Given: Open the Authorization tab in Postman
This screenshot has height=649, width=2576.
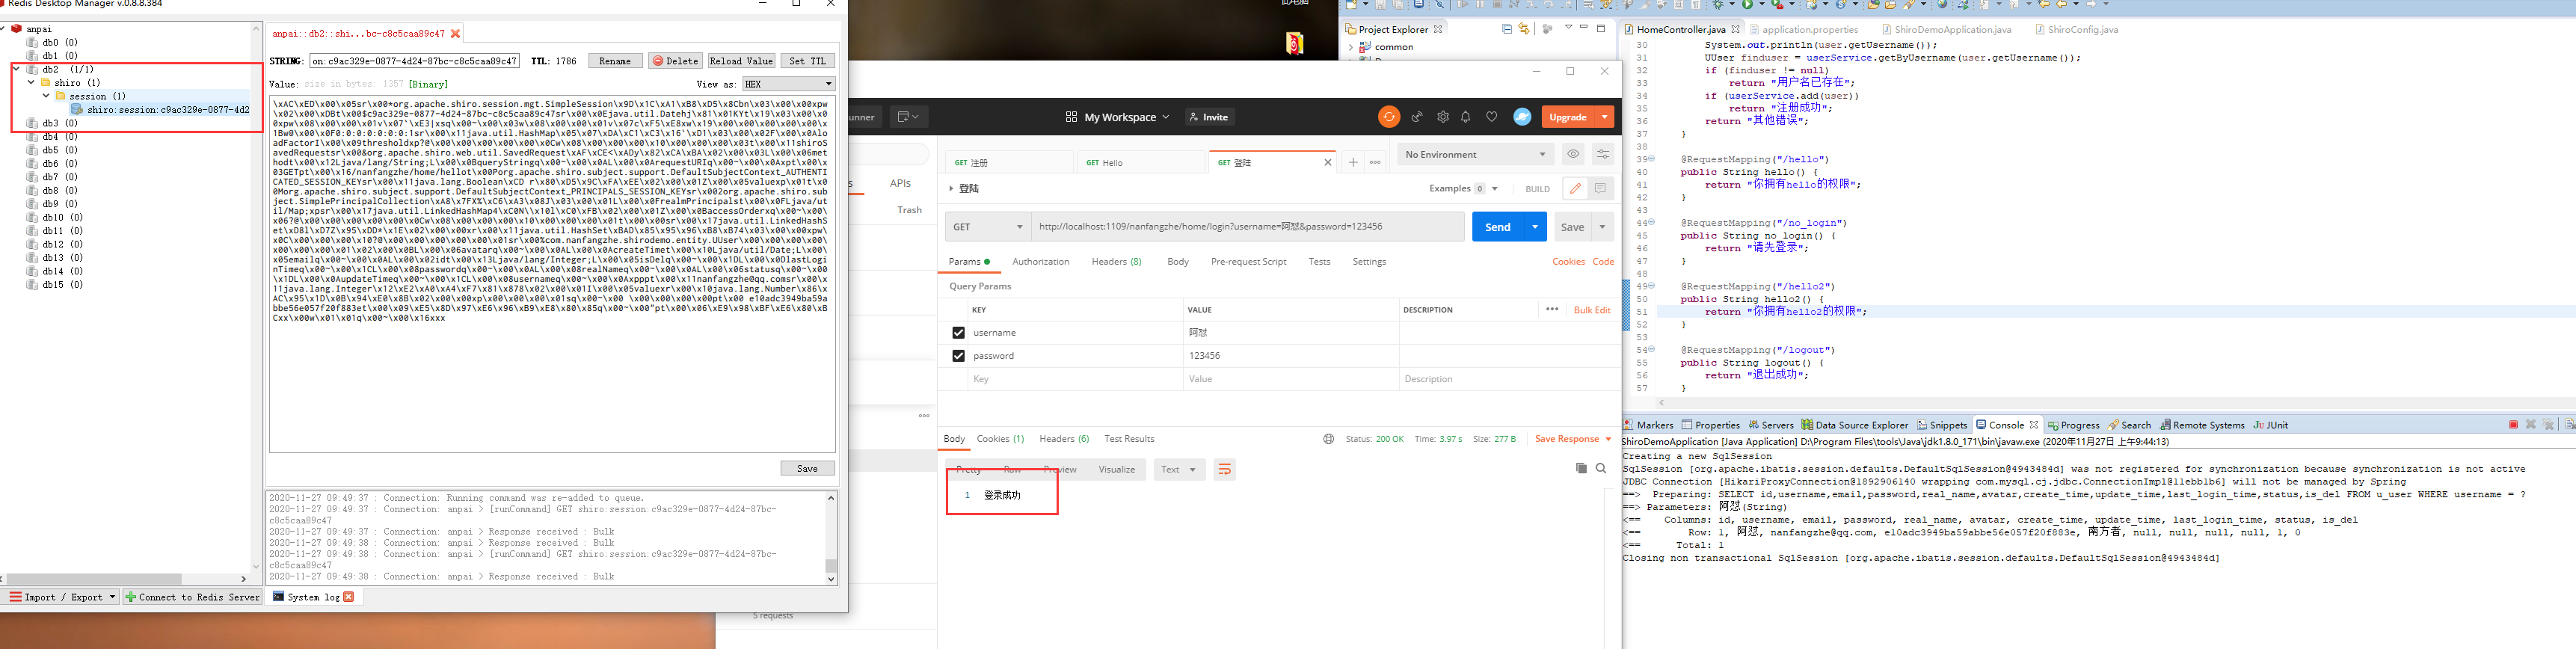Looking at the screenshot, I should click(1040, 262).
